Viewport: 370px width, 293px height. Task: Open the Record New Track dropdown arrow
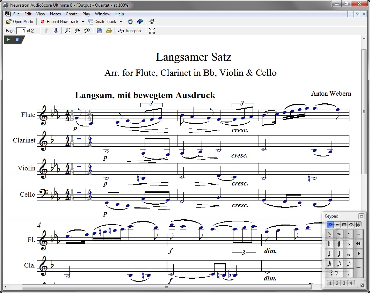(83, 22)
